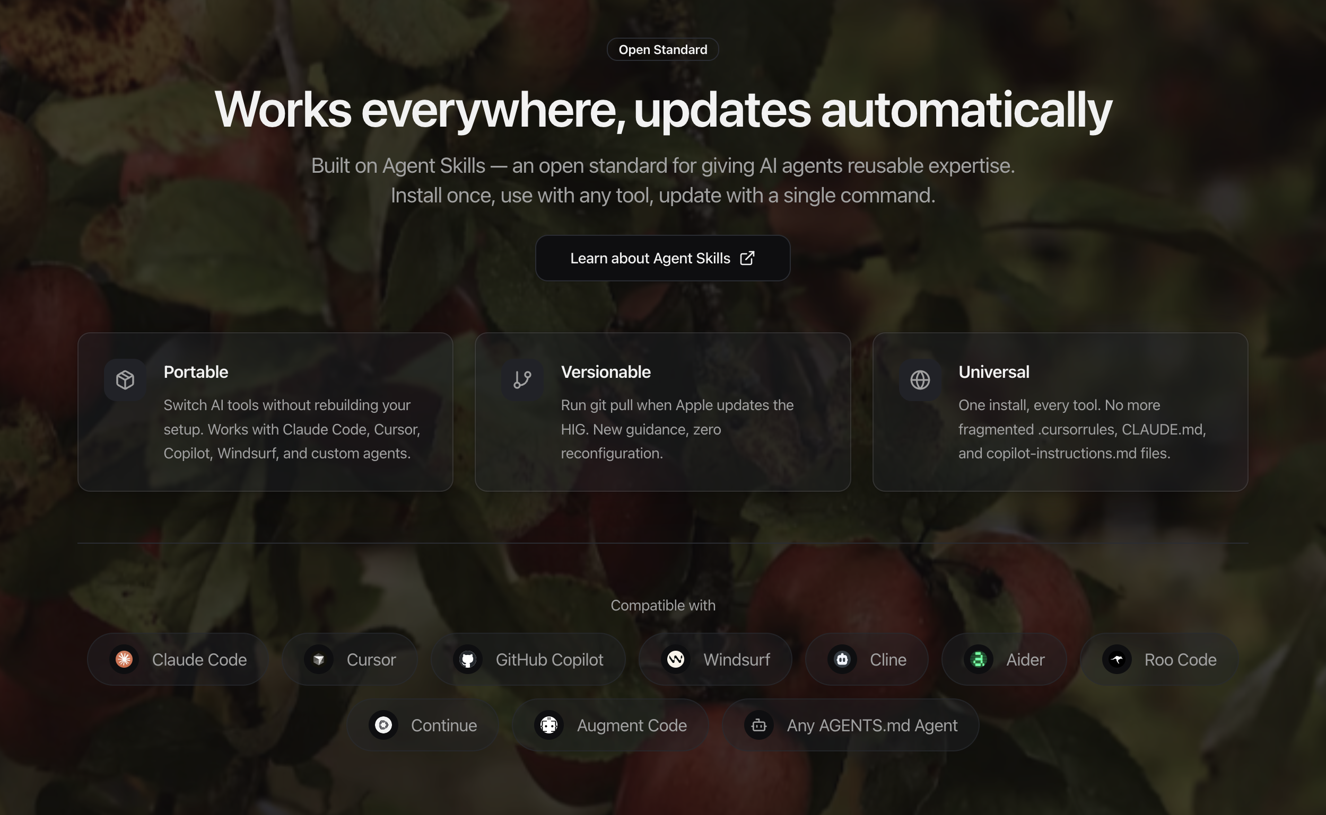Click the Roo Code kangaroo icon

coord(1116,659)
